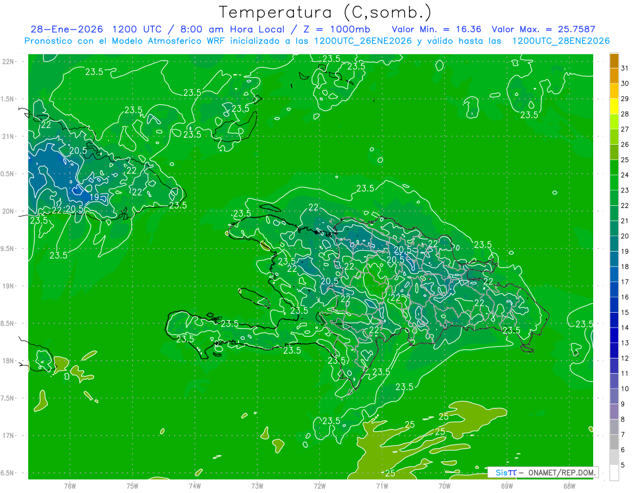Click the '21N' latitude axis label
Image resolution: width=639 pixels, height=493 pixels.
click(x=9, y=136)
